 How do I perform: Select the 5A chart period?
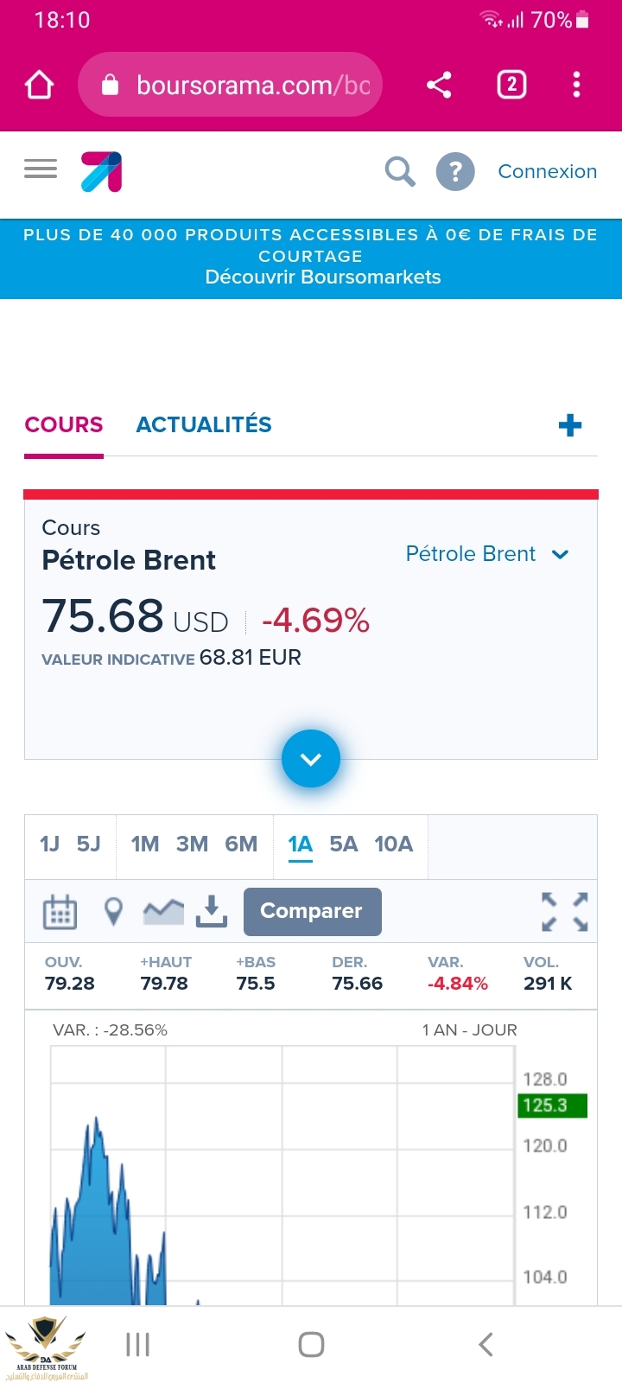[343, 844]
